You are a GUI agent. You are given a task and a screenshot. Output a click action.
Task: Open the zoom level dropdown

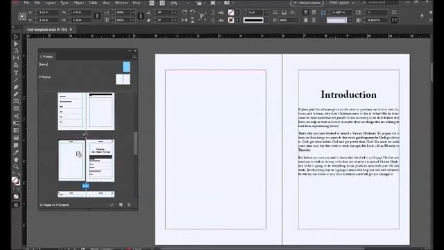(x=188, y=3)
